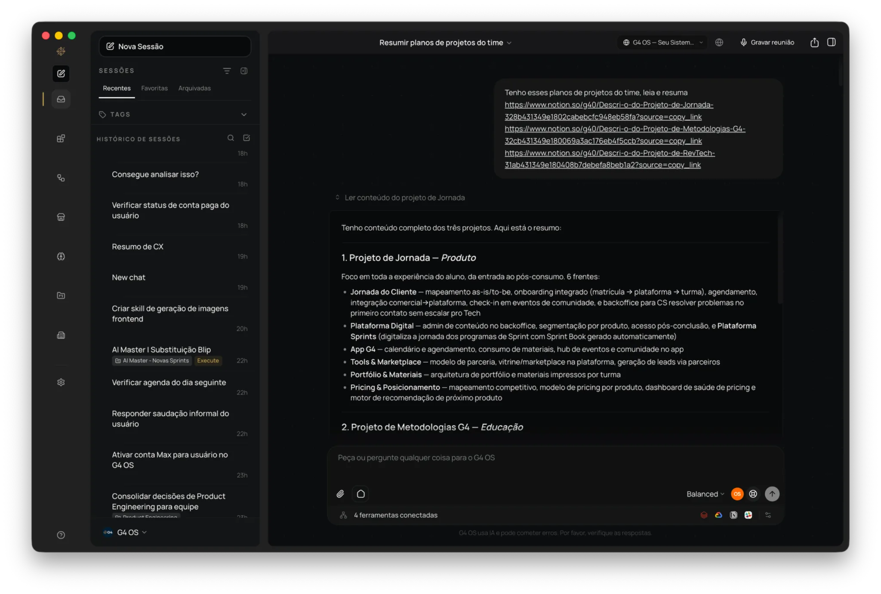Click the heading '1. Projeto de Jornada — Produto'

(408, 258)
